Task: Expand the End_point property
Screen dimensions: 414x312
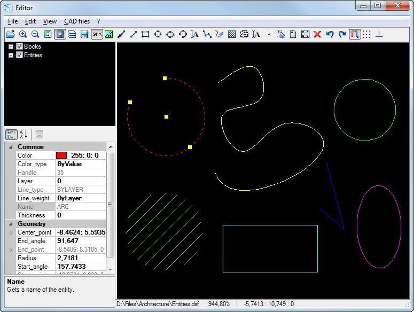Action: 11,249
